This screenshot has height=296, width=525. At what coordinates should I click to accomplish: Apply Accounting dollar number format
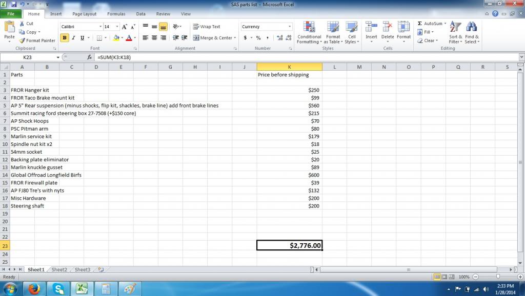tap(246, 38)
